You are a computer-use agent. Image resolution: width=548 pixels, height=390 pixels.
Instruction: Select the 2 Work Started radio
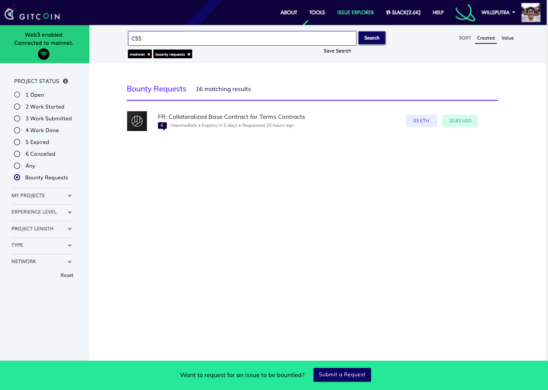click(17, 107)
